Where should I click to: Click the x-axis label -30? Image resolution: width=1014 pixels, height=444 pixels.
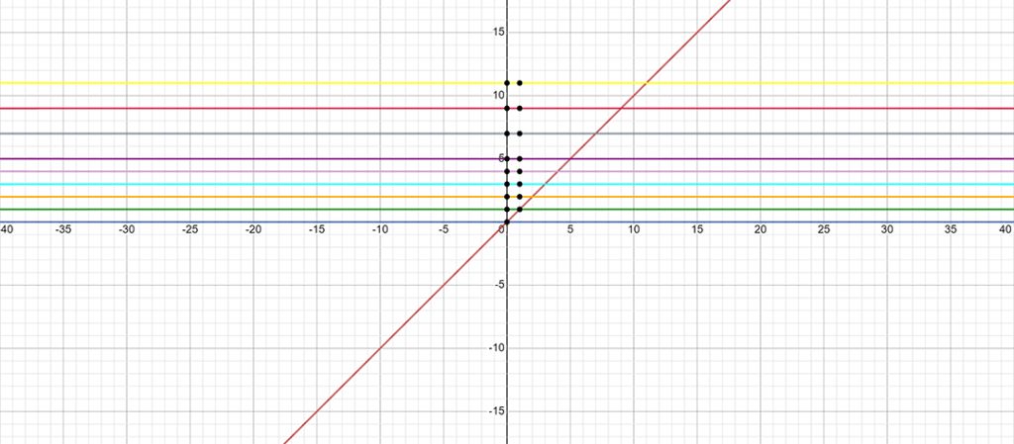pos(126,229)
